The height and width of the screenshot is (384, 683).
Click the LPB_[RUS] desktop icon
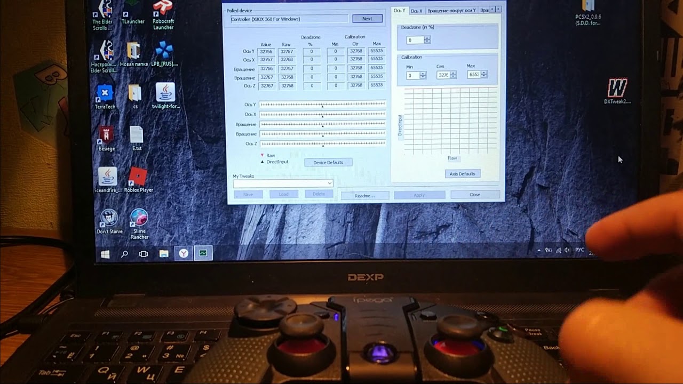[x=164, y=55]
